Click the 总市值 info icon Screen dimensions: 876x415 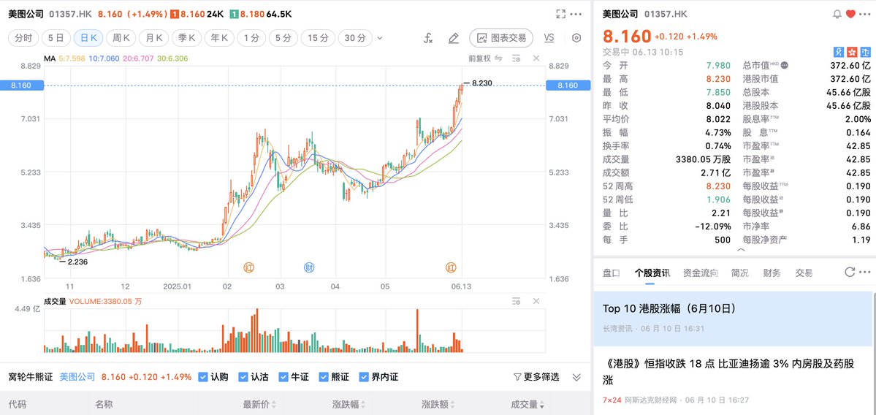785,65
